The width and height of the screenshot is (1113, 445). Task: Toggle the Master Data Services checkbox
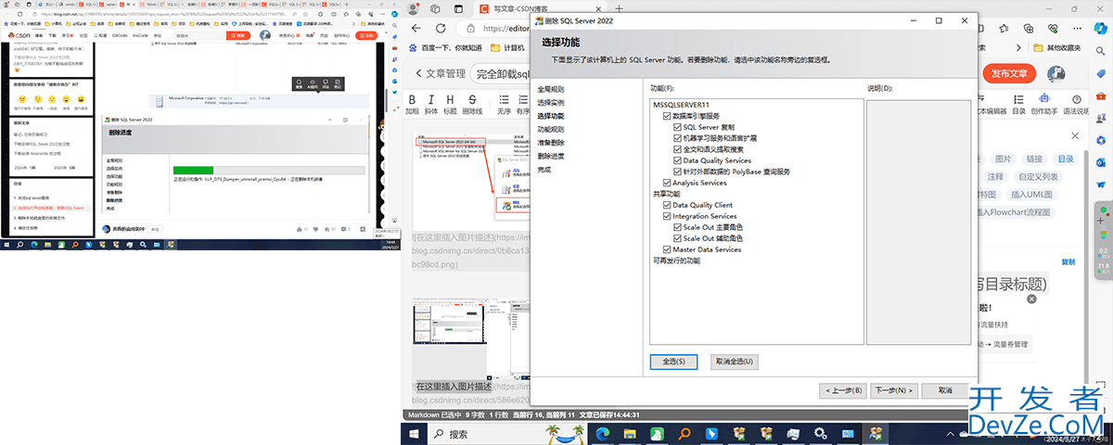(x=667, y=249)
